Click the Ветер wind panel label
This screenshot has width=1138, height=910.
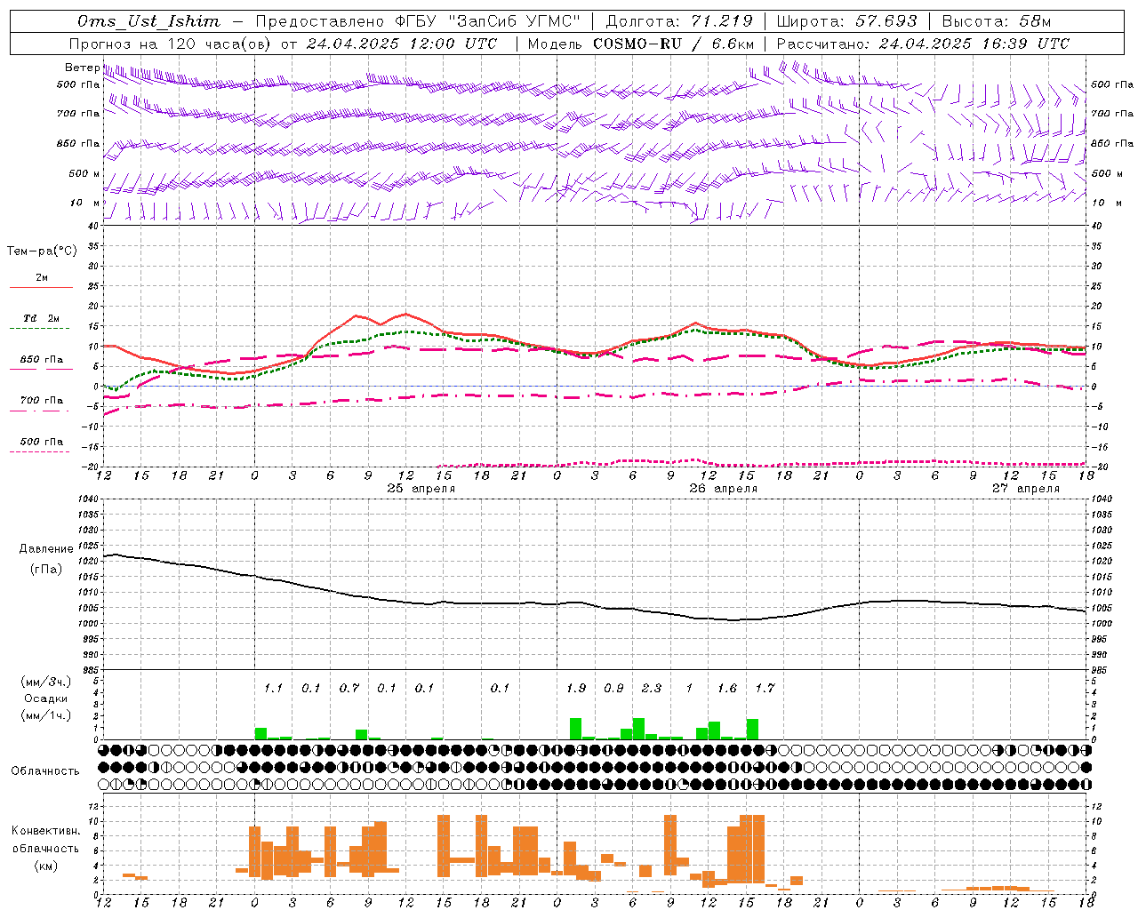[x=81, y=68]
